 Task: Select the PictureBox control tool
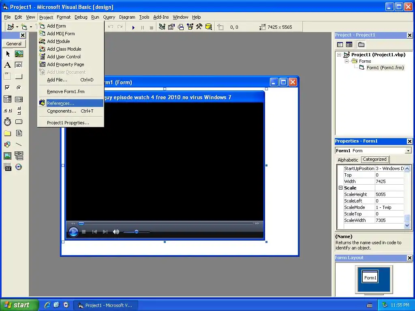click(x=19, y=54)
